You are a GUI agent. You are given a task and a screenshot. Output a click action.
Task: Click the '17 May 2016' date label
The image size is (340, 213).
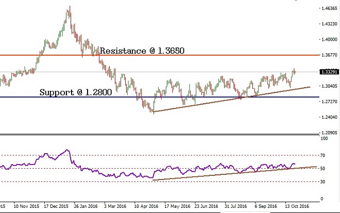click(177, 206)
